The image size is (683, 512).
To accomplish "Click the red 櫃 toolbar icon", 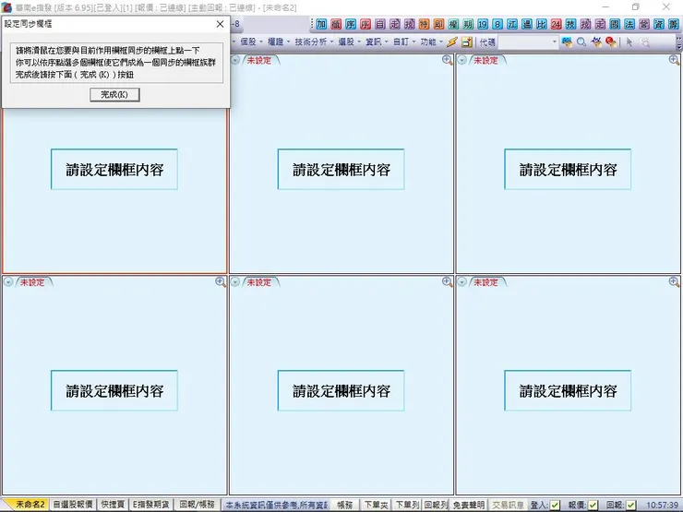I will click(336, 24).
